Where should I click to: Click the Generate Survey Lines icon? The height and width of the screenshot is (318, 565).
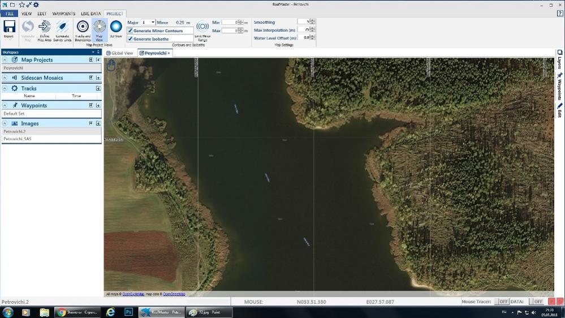pyautogui.click(x=62, y=27)
